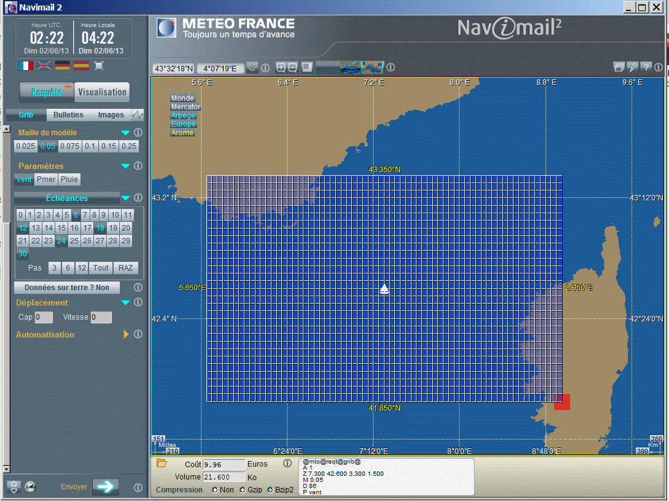Screen dimensions: 669x501
Task: Toggle the Pmer parameter
Action: pyautogui.click(x=45, y=179)
